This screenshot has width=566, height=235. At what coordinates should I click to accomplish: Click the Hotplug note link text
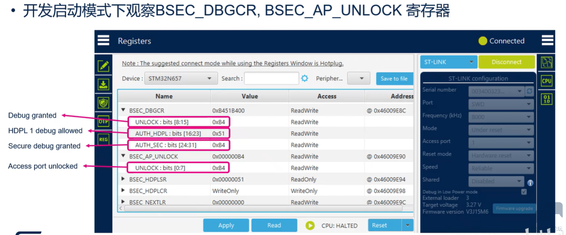[233, 63]
